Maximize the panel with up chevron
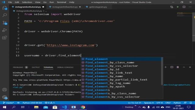This screenshot has width=195, height=110. point(184,67)
